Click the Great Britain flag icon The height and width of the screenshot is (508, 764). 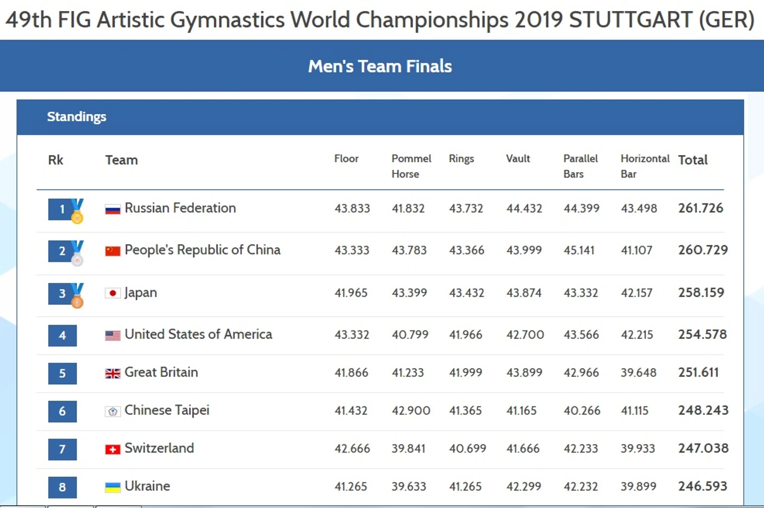pyautogui.click(x=113, y=373)
